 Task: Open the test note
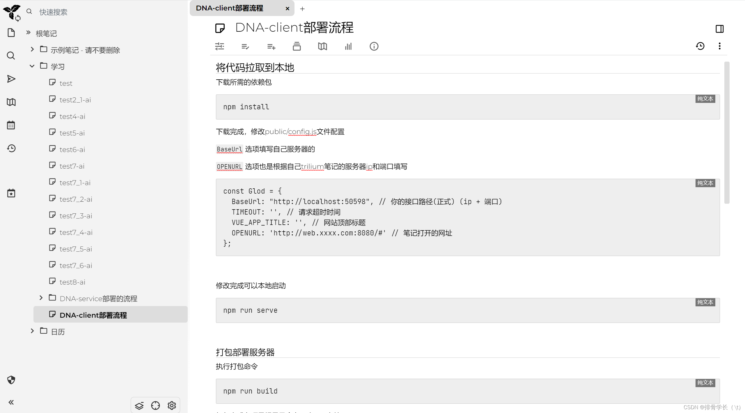point(66,83)
